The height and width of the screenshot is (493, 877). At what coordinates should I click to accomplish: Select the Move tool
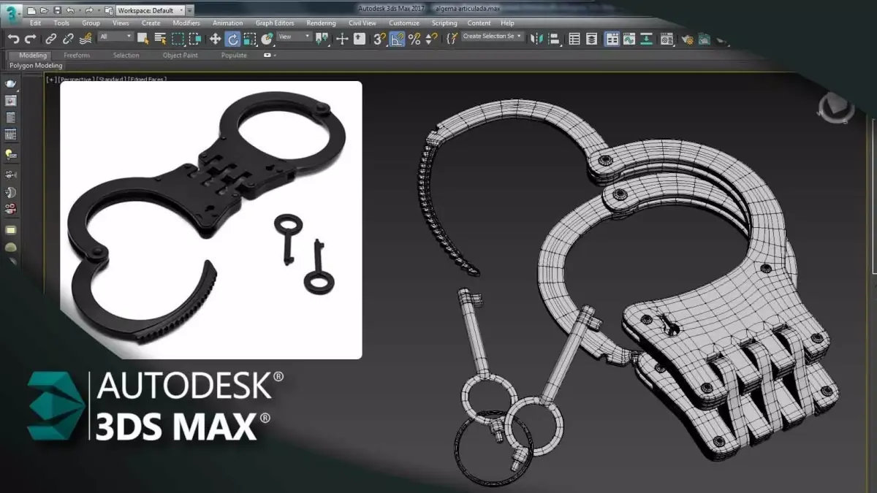(x=216, y=40)
